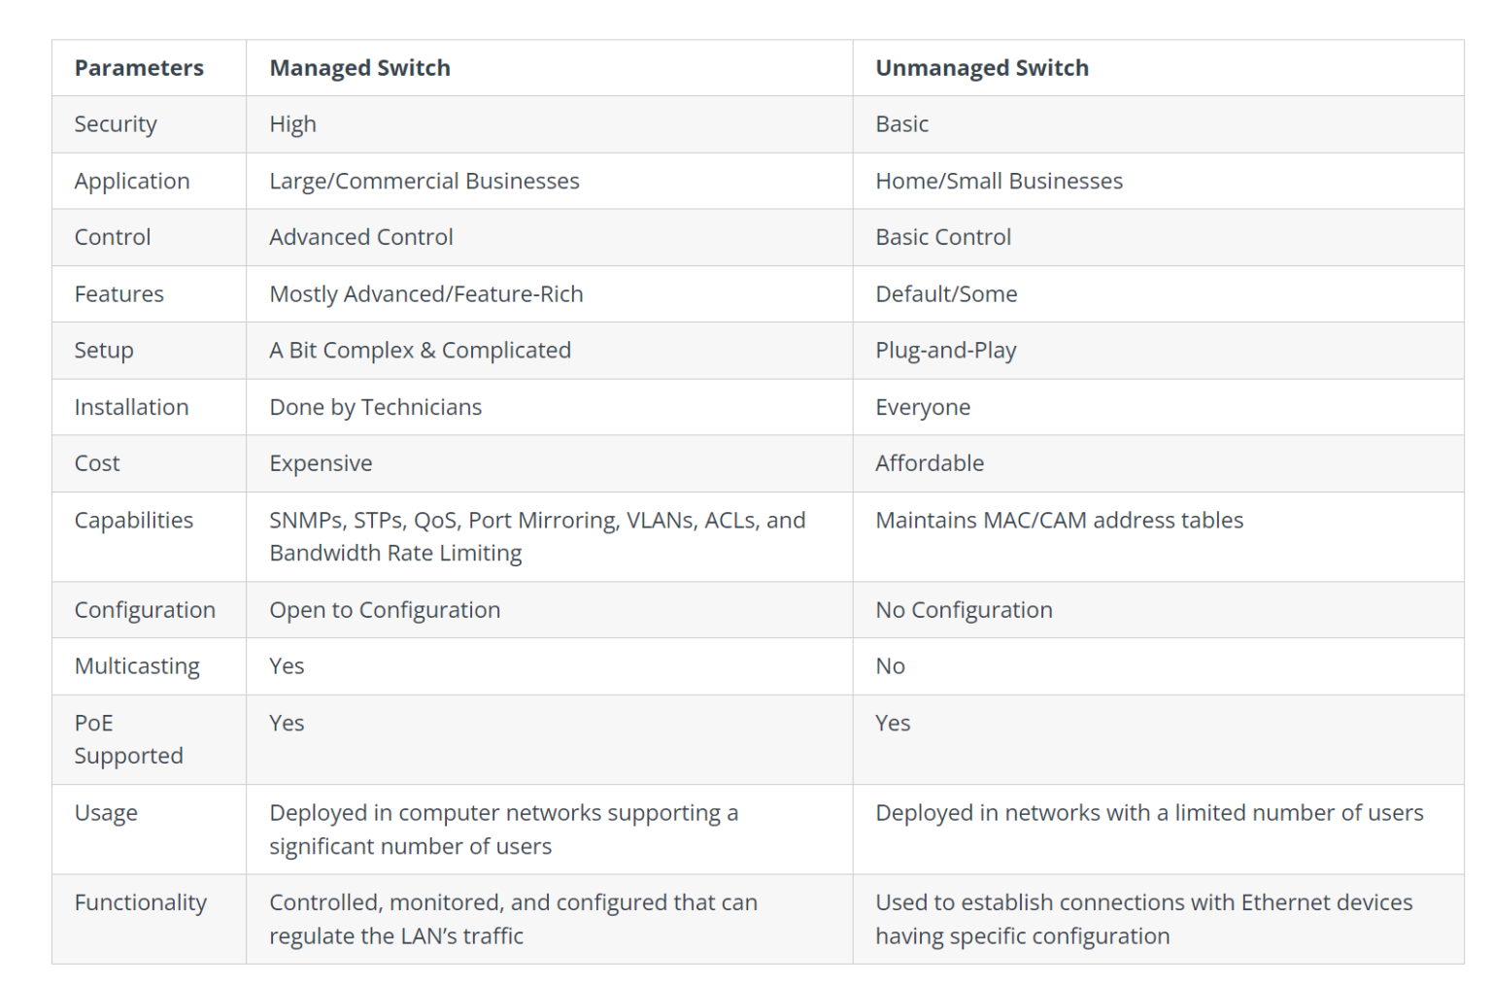Click the "Unmanaged Switch" header cell
This screenshot has height=985, width=1492.
click(x=981, y=68)
